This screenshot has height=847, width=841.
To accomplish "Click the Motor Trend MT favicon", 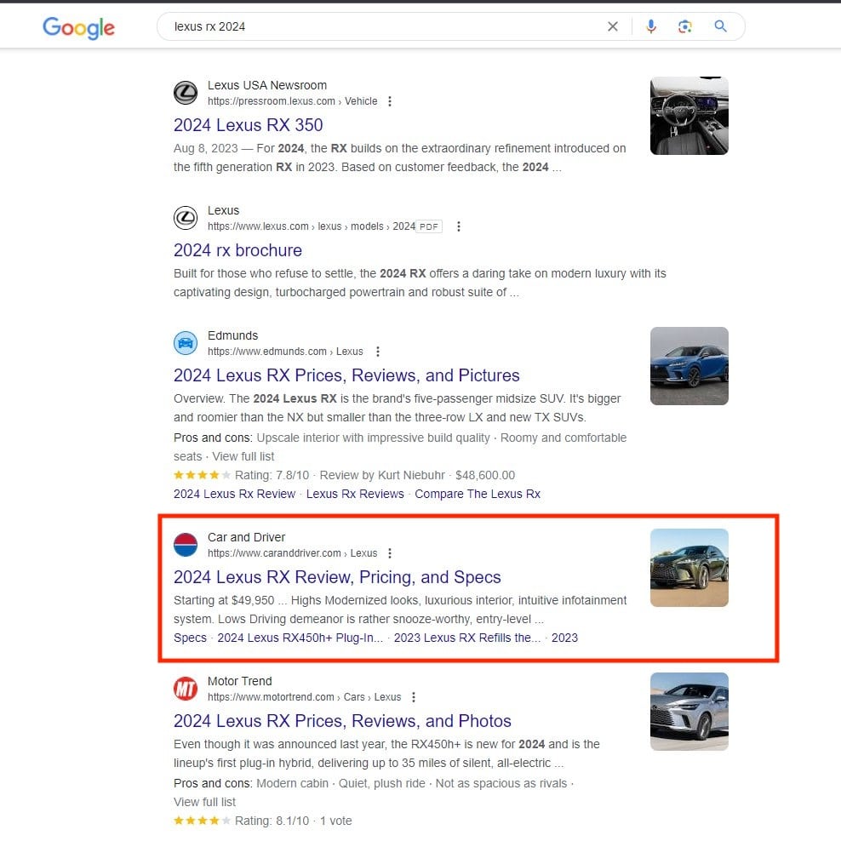I will (x=186, y=689).
